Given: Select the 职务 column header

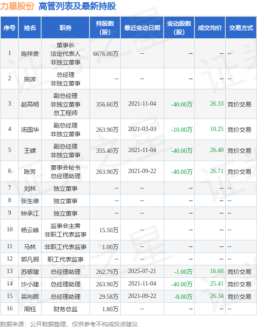Looking at the screenshot, I should point(66,28).
